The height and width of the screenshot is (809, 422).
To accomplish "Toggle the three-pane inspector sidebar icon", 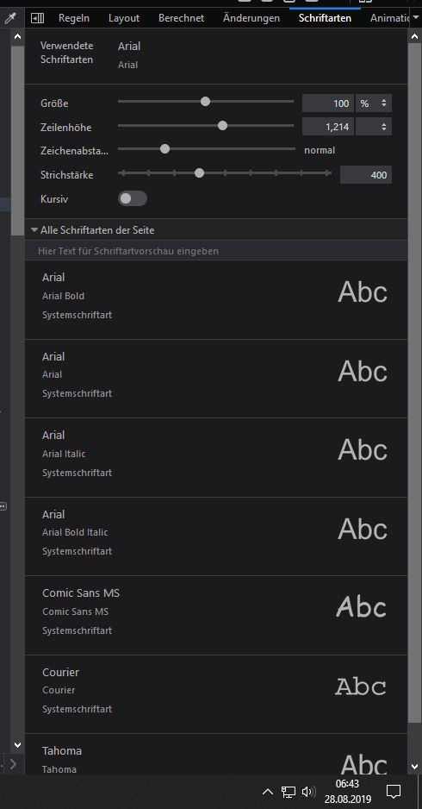I will [38, 18].
